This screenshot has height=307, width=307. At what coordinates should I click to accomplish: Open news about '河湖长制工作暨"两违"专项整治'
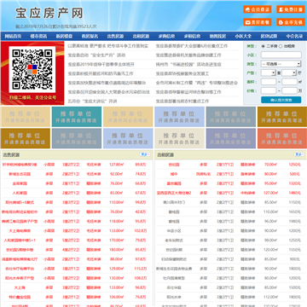[x=197, y=83]
